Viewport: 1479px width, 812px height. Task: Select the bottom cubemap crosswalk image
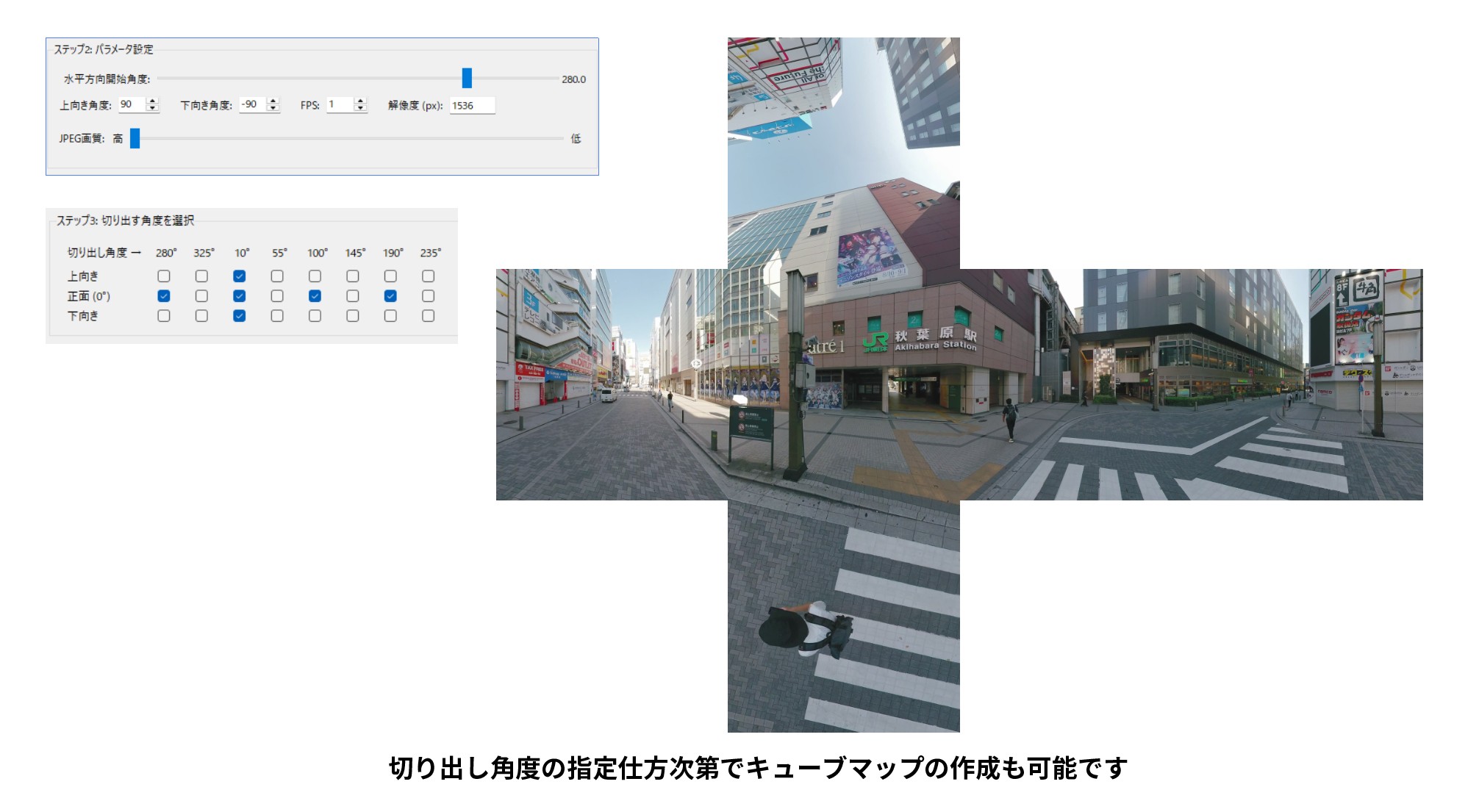(x=844, y=616)
